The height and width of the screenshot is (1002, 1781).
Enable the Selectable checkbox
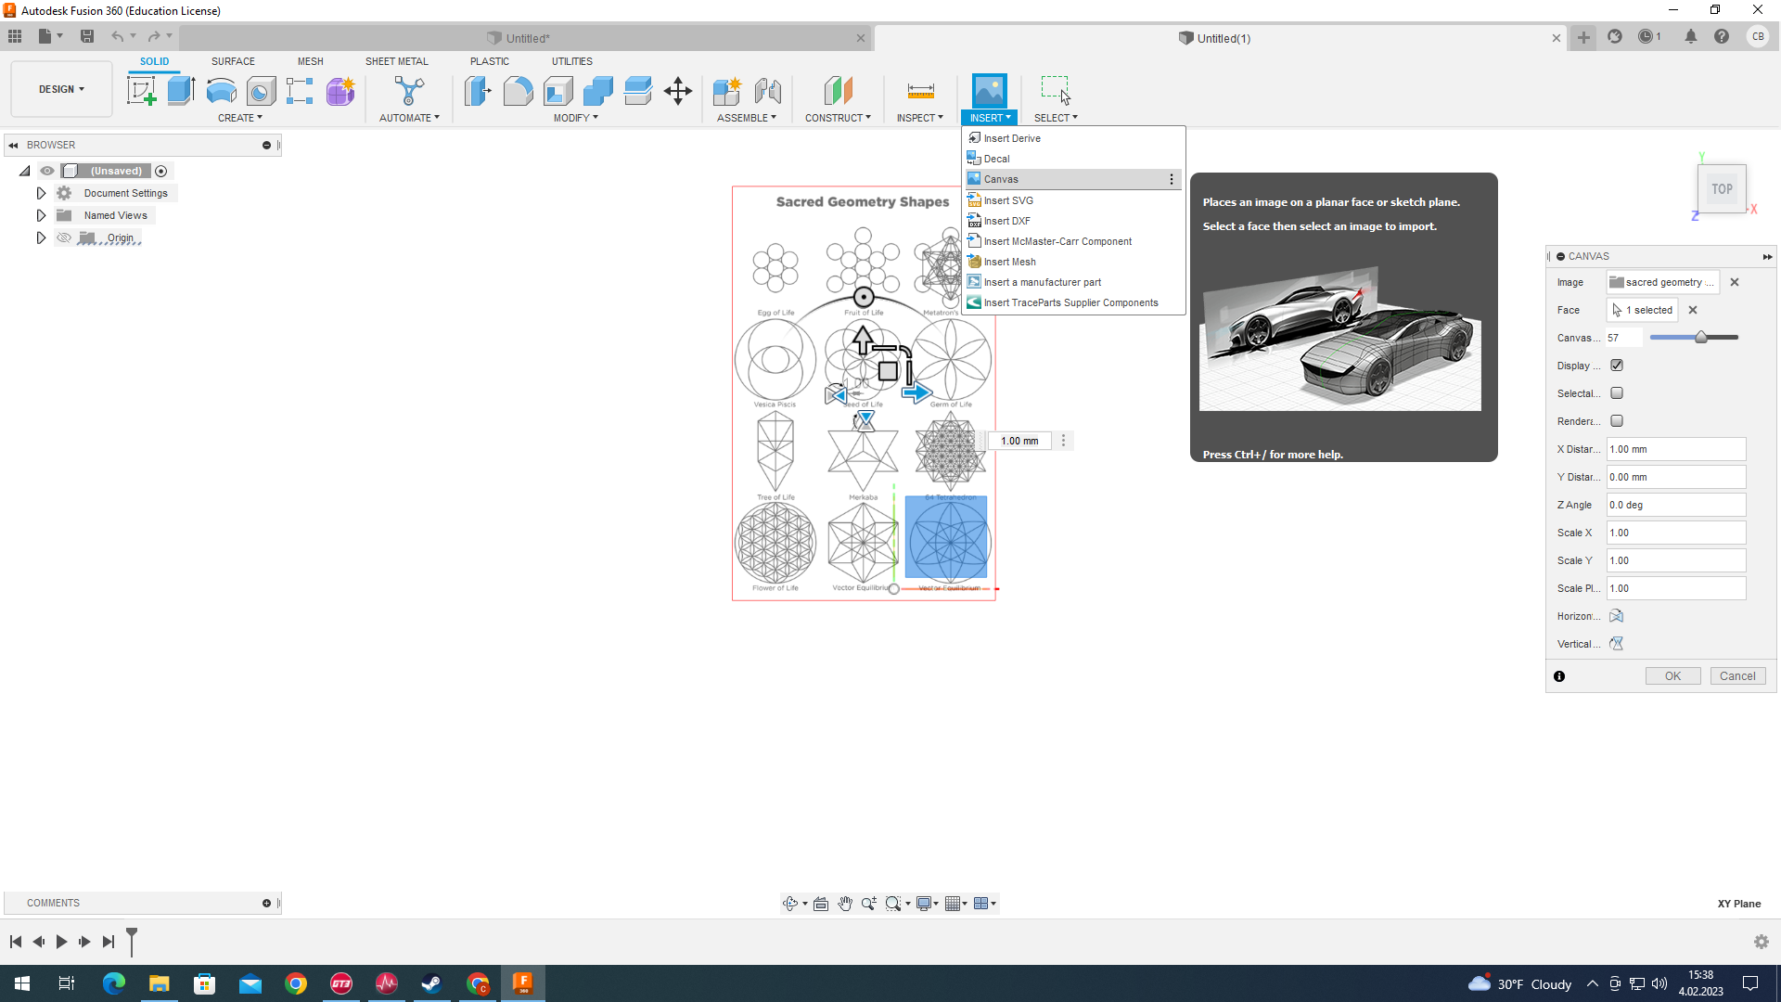point(1617,393)
